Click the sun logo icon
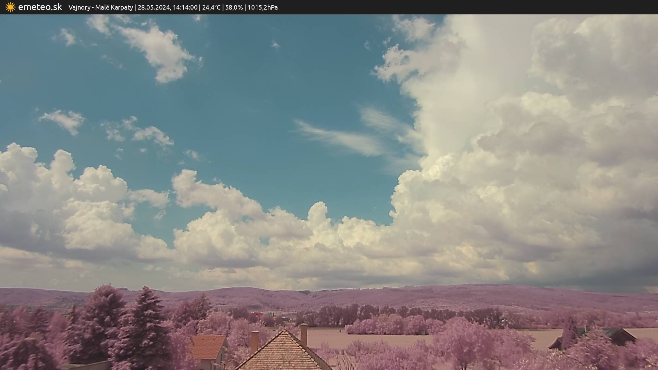Viewport: 658px width, 370px height. tap(10, 7)
